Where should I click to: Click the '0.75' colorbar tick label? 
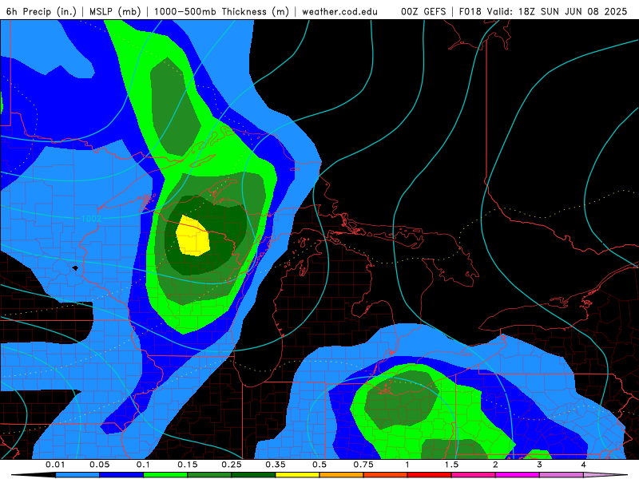click(363, 465)
